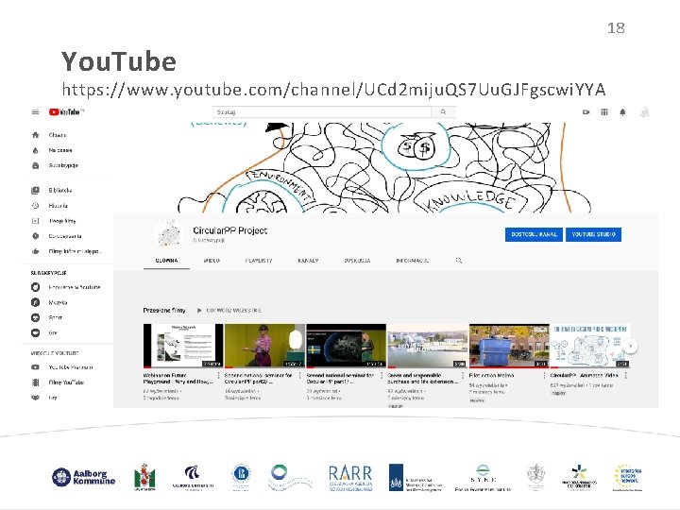Switch to the About information tab
Screen dimensions: 680x510
coord(413,261)
